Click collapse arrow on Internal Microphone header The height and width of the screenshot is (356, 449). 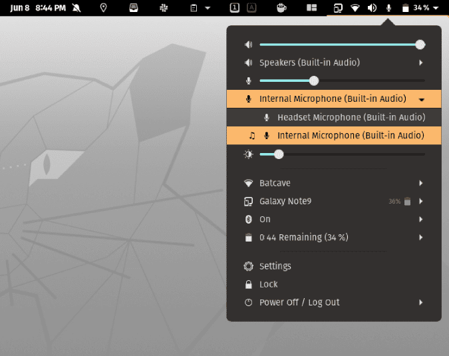(421, 99)
